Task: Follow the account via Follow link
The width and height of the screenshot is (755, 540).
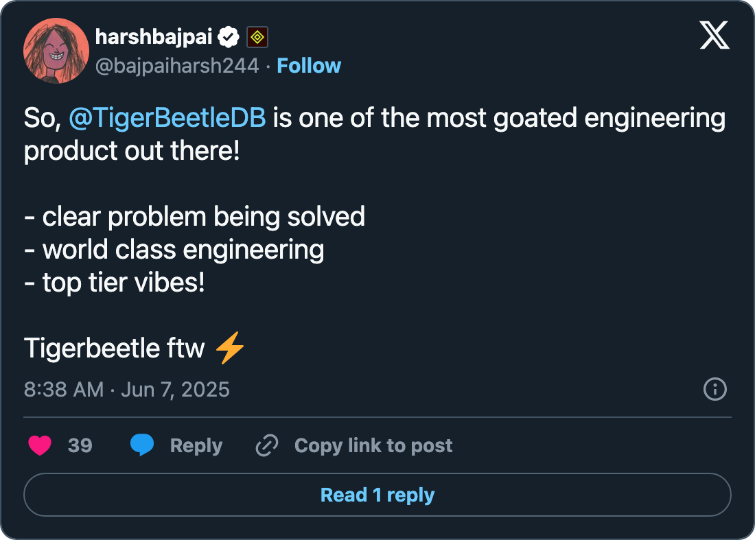Action: pos(309,66)
